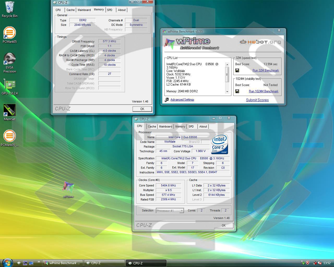Click the CPU-Z title icon of the CPU window
The image size is (334, 267).
pos(136,119)
